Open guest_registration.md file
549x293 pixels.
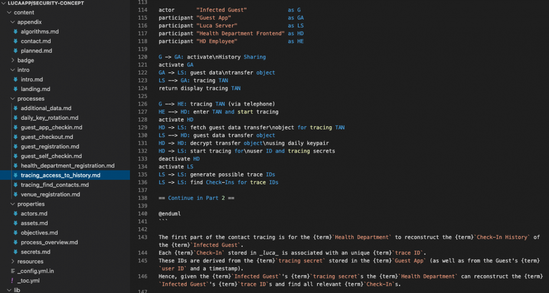[50, 146]
